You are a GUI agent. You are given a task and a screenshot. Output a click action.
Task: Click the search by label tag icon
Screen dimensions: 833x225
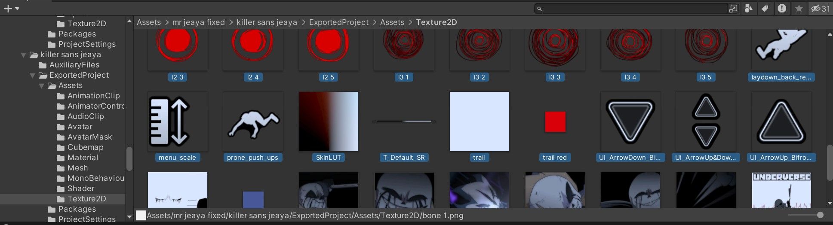point(765,9)
